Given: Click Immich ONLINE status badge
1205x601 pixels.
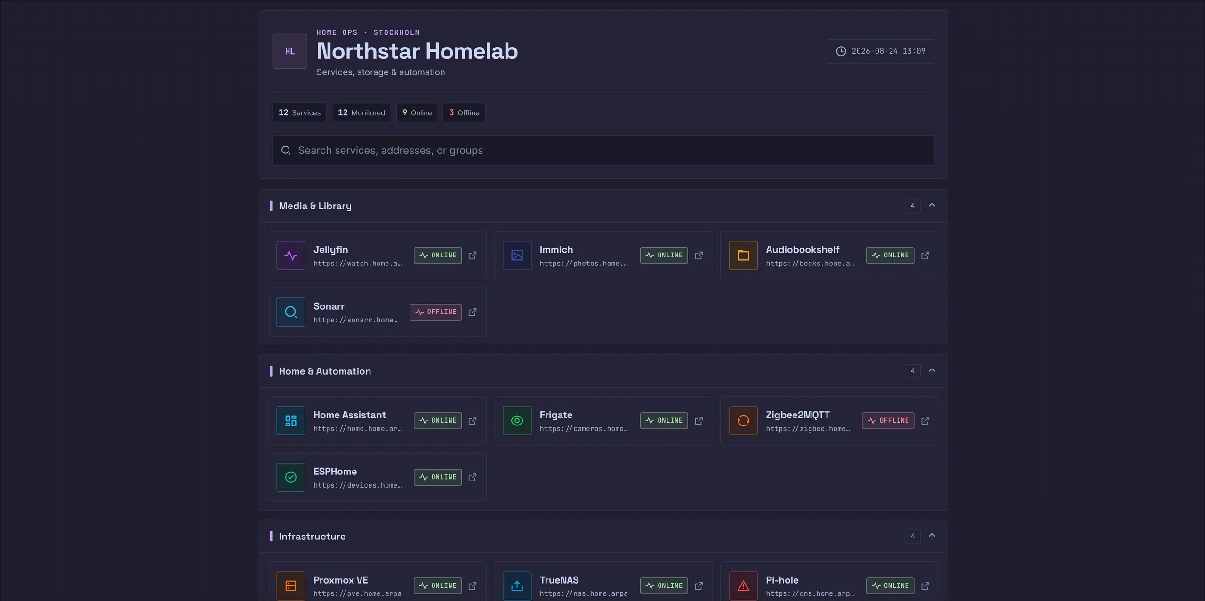Looking at the screenshot, I should point(664,256).
